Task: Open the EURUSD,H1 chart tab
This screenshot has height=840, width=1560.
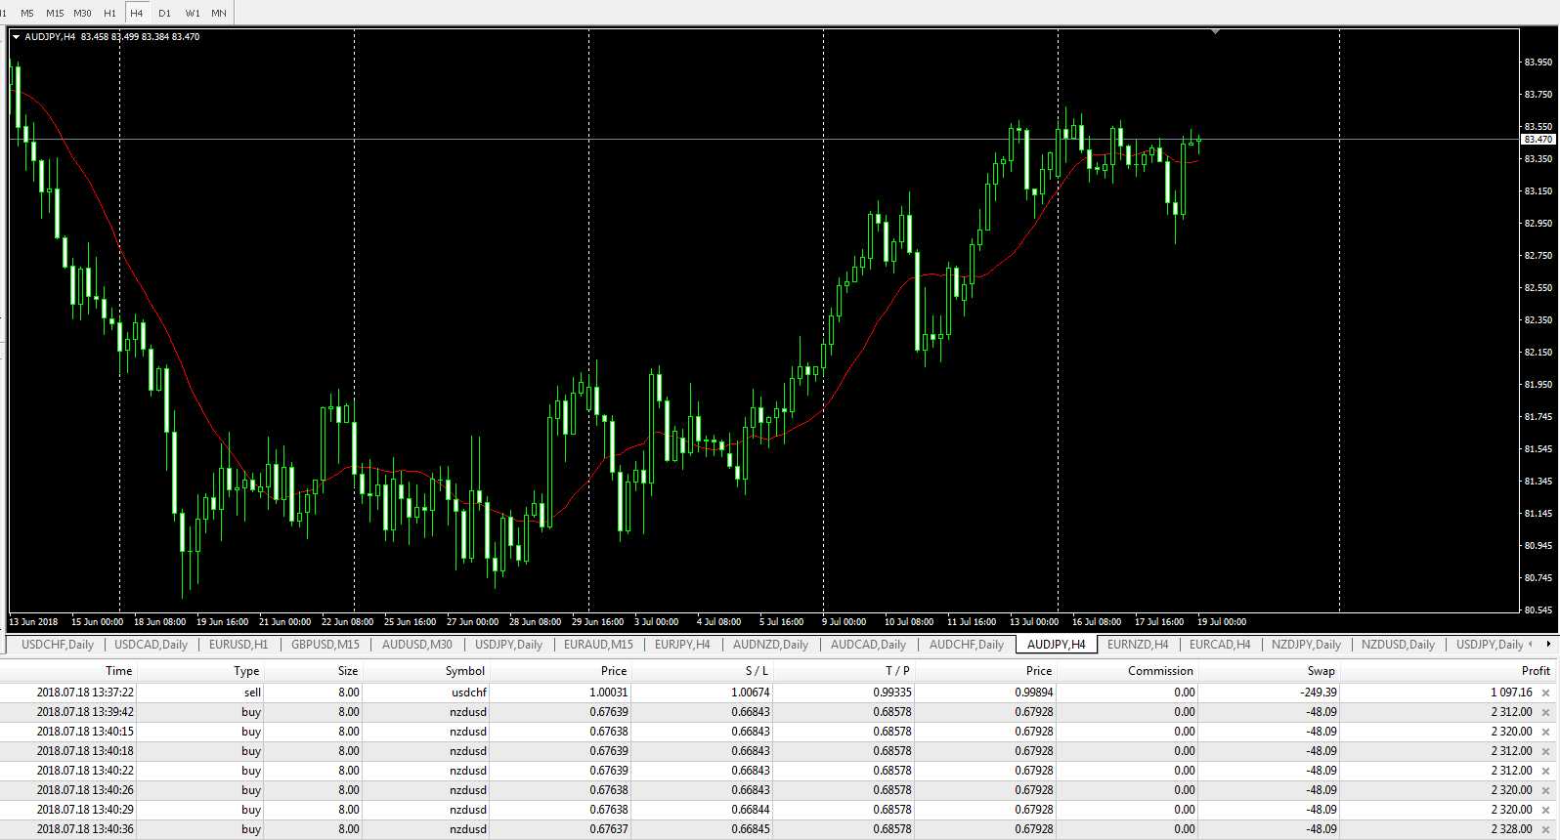Action: click(x=238, y=645)
